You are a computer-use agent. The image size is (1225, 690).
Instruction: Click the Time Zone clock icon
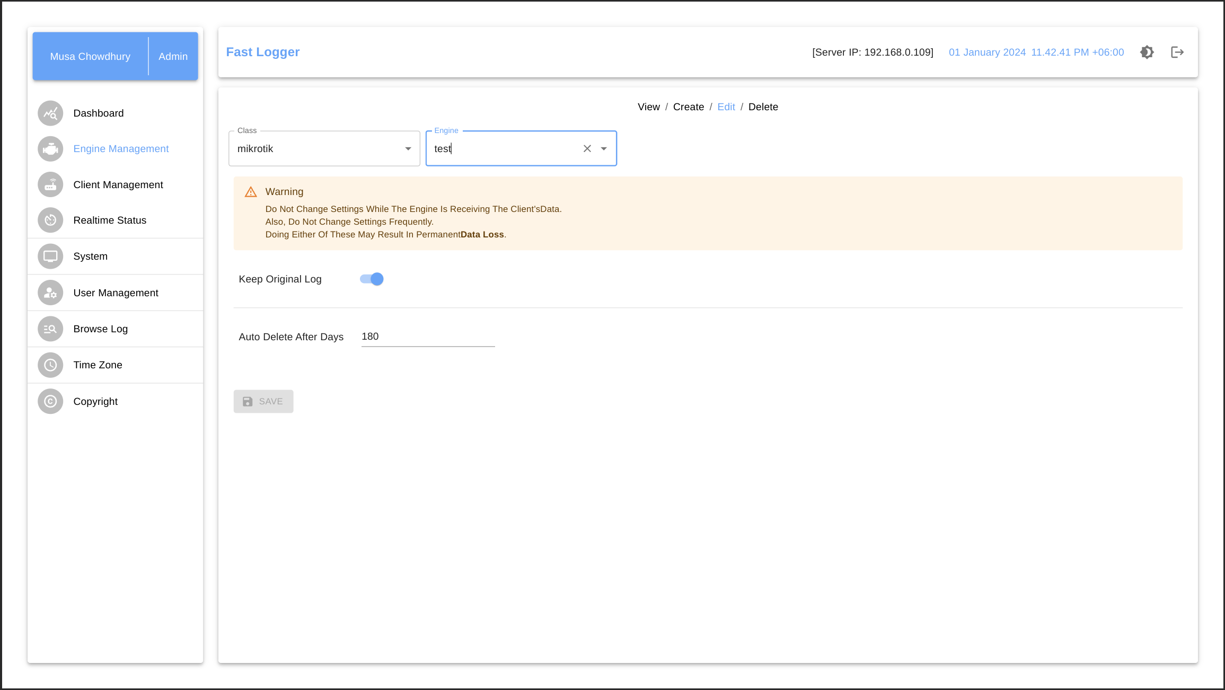pos(50,365)
